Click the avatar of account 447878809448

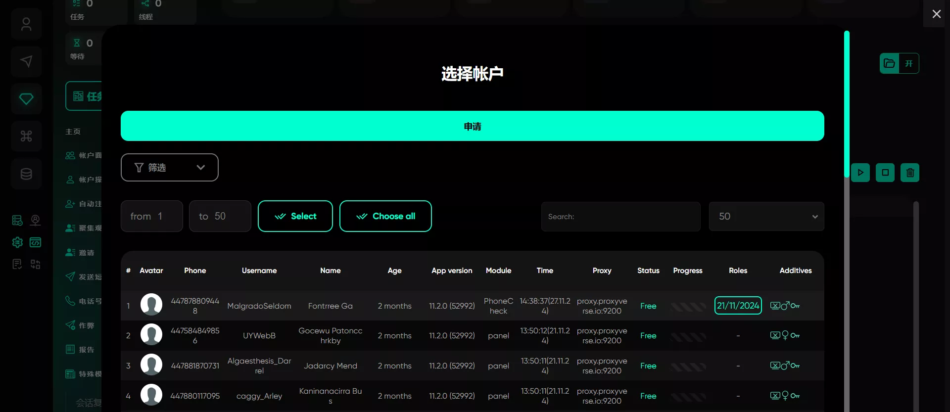tap(151, 305)
